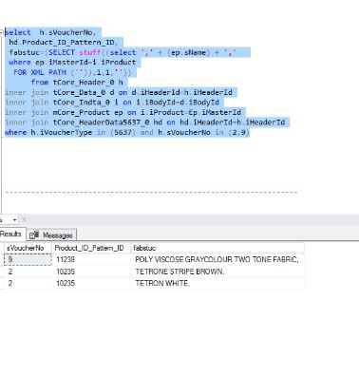Click the tCore_Indta_0 join line
This screenshot has height=375, width=359.
pyautogui.click(x=112, y=103)
